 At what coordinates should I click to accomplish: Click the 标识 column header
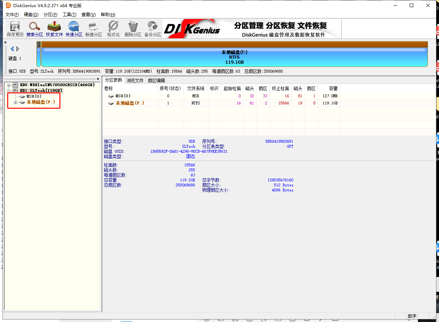(214, 88)
